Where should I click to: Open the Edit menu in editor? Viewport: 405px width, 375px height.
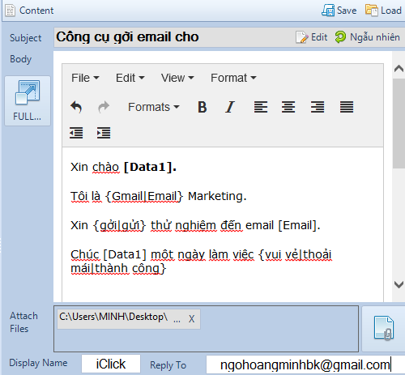point(130,78)
